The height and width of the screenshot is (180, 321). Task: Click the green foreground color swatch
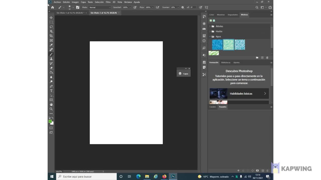click(x=50, y=121)
